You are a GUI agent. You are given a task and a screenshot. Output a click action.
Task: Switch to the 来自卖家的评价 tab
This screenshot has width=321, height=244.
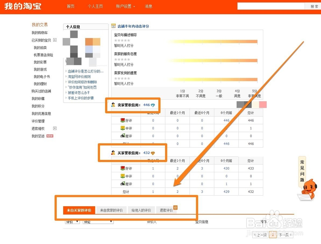pyautogui.click(x=111, y=210)
